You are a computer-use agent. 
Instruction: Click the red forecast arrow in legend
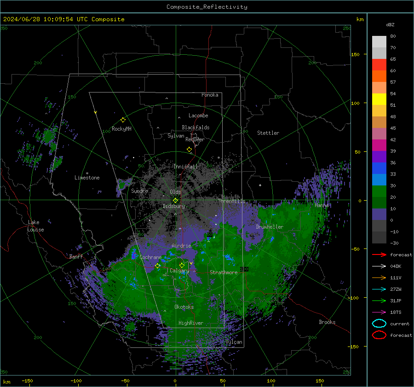tap(379, 254)
